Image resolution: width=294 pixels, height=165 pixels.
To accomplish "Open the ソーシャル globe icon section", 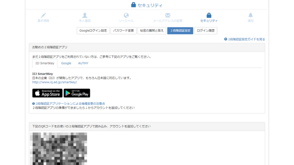I will [126, 18].
